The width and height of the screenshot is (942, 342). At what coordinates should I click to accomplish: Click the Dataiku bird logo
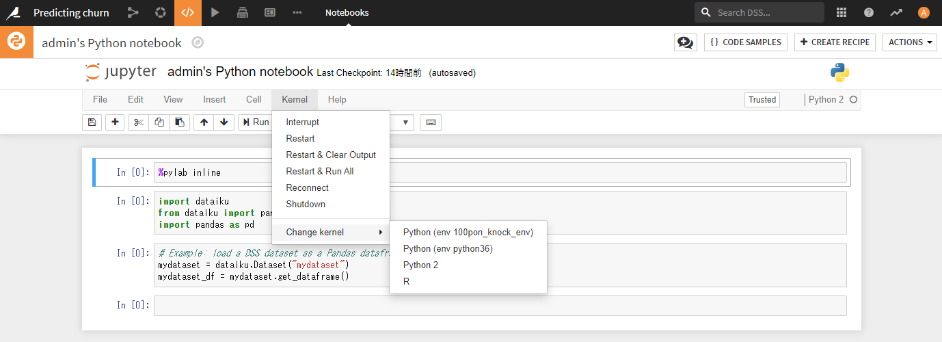[x=13, y=12]
